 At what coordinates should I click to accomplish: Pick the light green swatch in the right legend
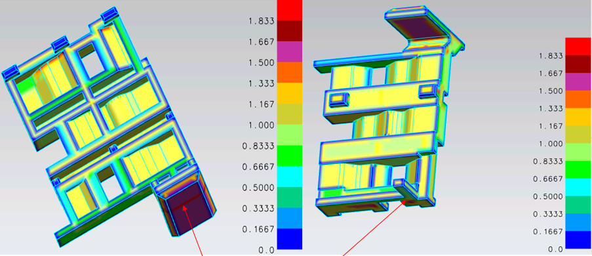coord(578,152)
